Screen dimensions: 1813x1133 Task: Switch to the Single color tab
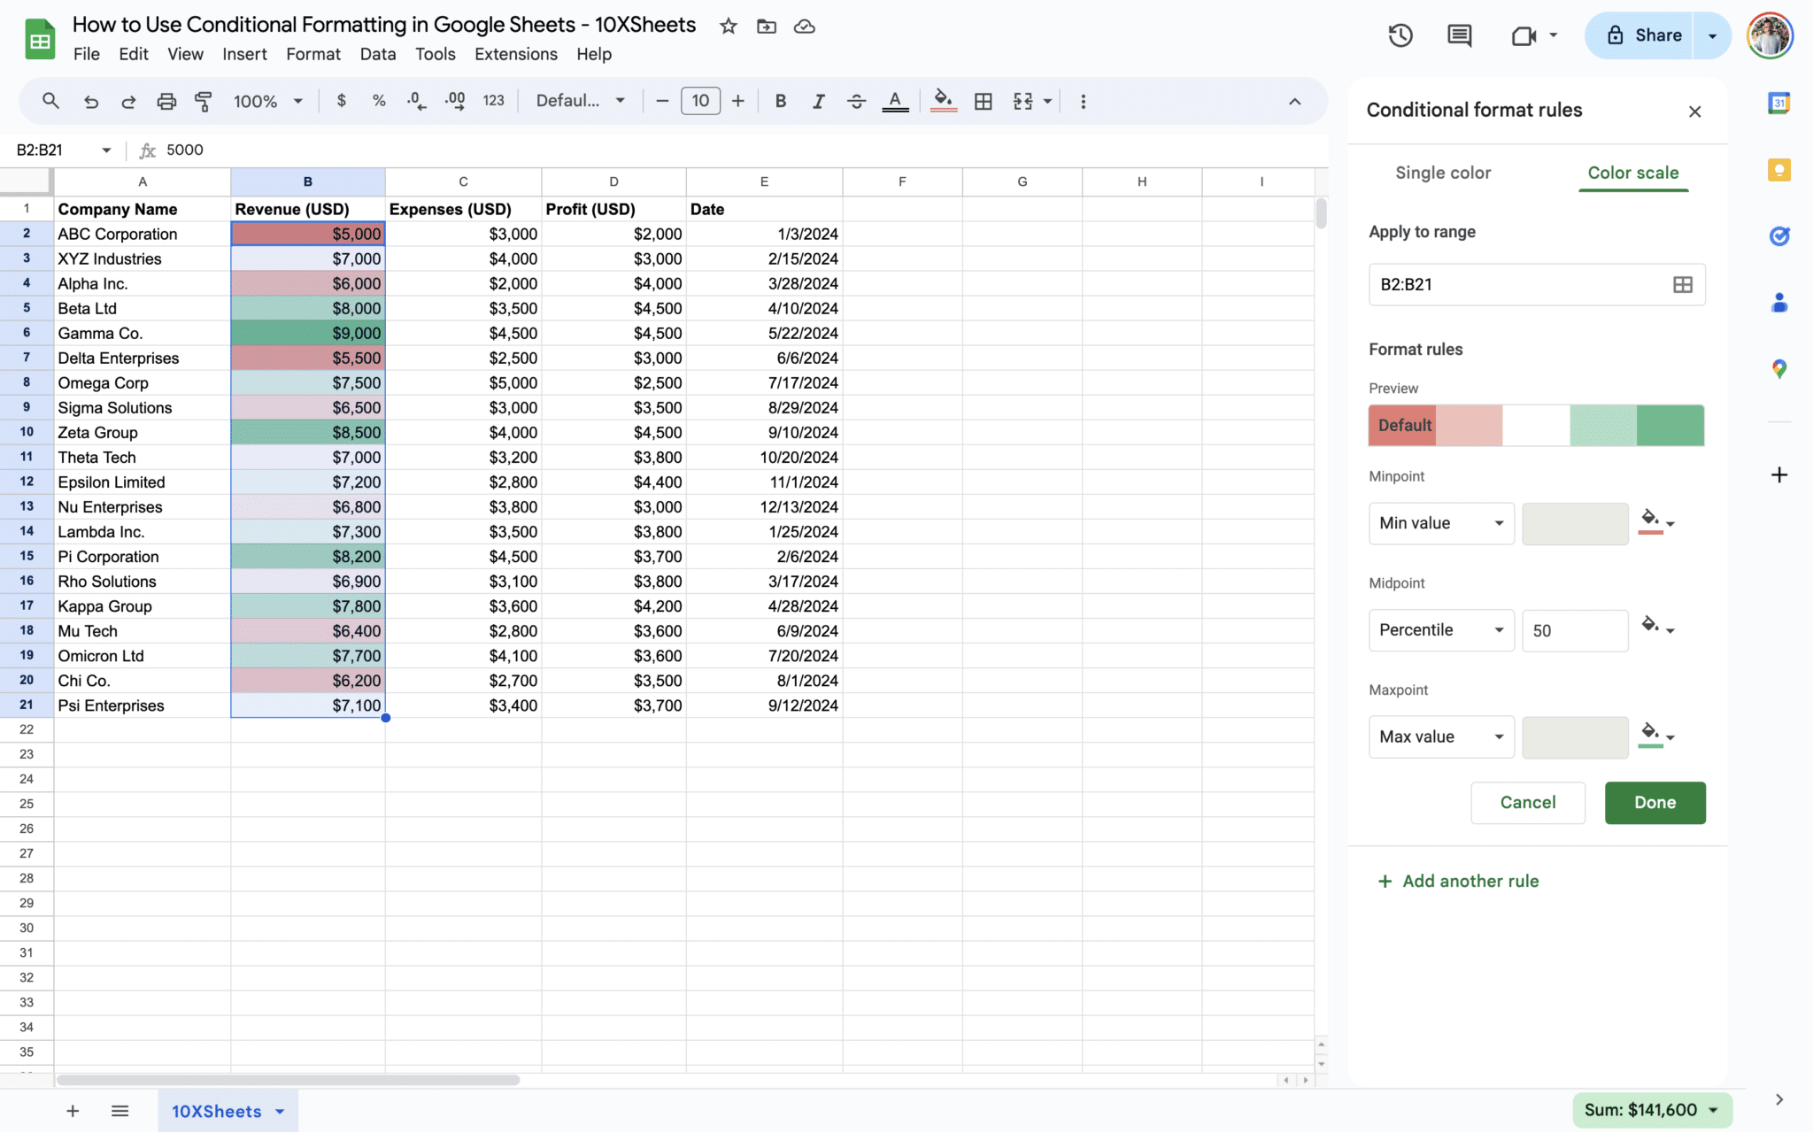tap(1442, 173)
